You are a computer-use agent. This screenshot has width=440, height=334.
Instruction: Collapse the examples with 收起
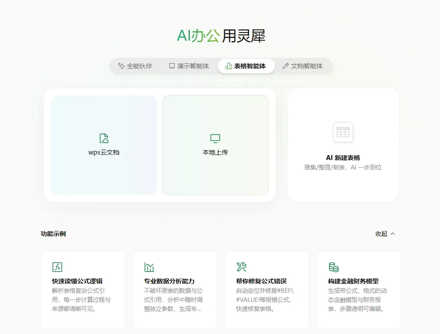point(385,234)
